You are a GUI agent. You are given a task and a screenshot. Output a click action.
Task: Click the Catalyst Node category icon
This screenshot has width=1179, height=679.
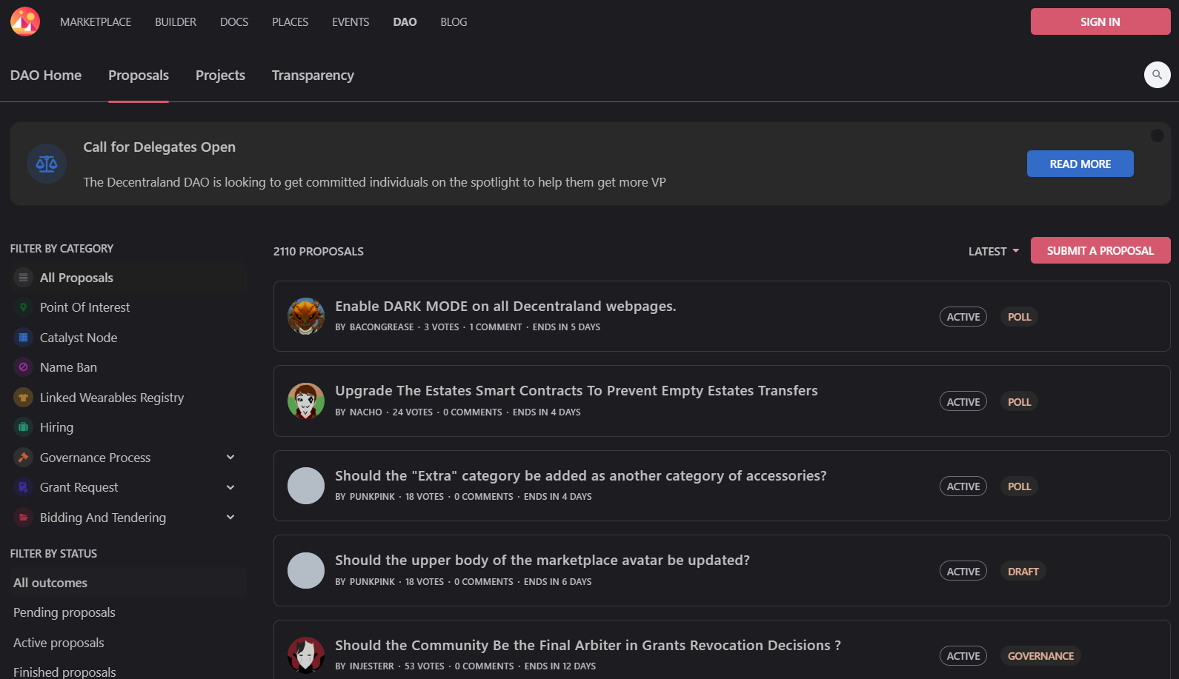pyautogui.click(x=24, y=338)
